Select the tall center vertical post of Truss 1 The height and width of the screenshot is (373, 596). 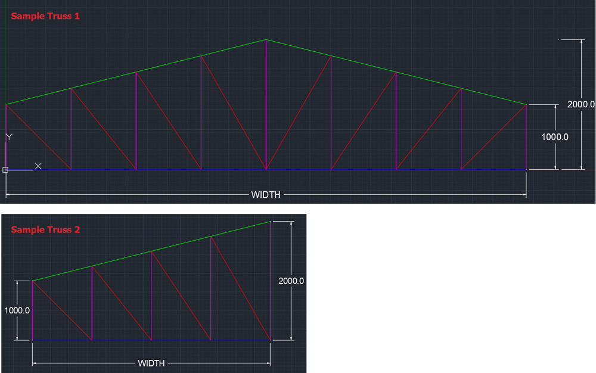266,107
